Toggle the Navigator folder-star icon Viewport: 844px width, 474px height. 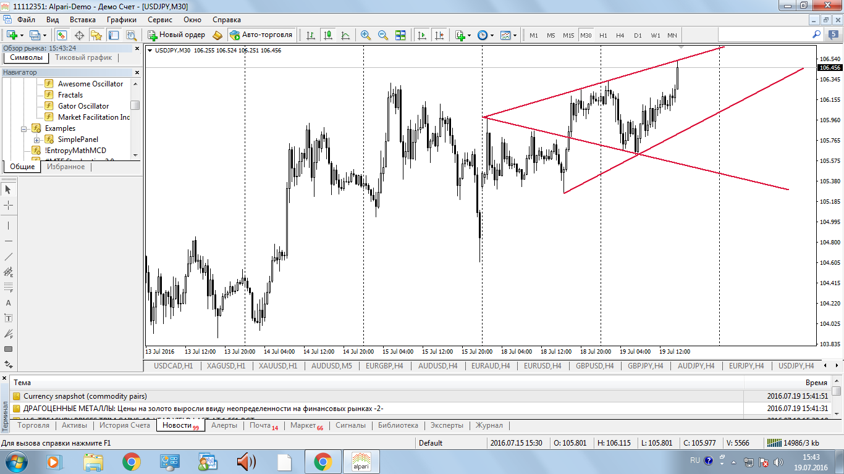tap(96, 35)
